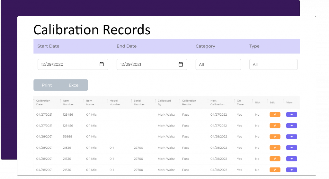This screenshot has height=179, width=329.
Task: Click the End Date field showing 12/29/2021
Action: tap(152, 64)
